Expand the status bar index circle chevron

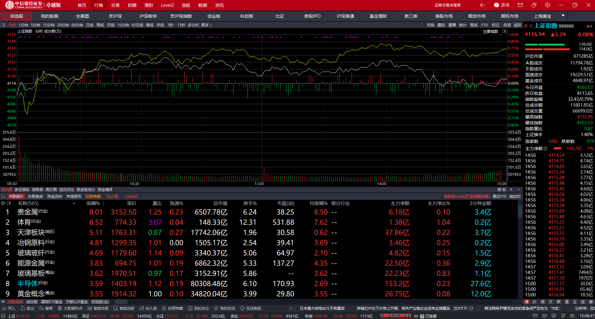[3, 316]
